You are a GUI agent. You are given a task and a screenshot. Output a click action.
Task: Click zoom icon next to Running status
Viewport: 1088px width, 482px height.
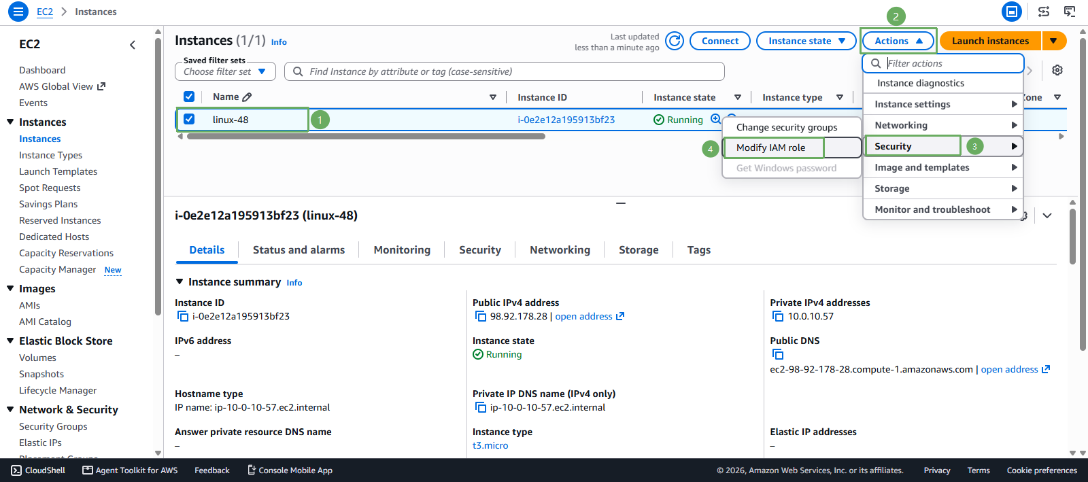click(x=715, y=119)
